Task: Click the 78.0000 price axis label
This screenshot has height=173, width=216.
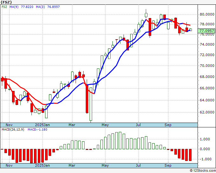Action: pos(207,24)
